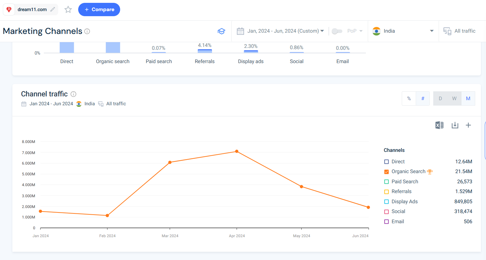This screenshot has width=486, height=260.
Task: Enable the Paid Search channel checkbox
Action: click(387, 182)
